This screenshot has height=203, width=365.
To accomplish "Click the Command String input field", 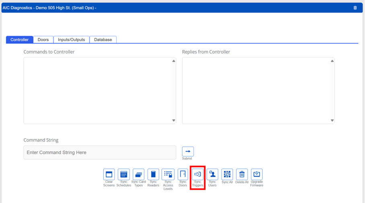I will [100, 152].
